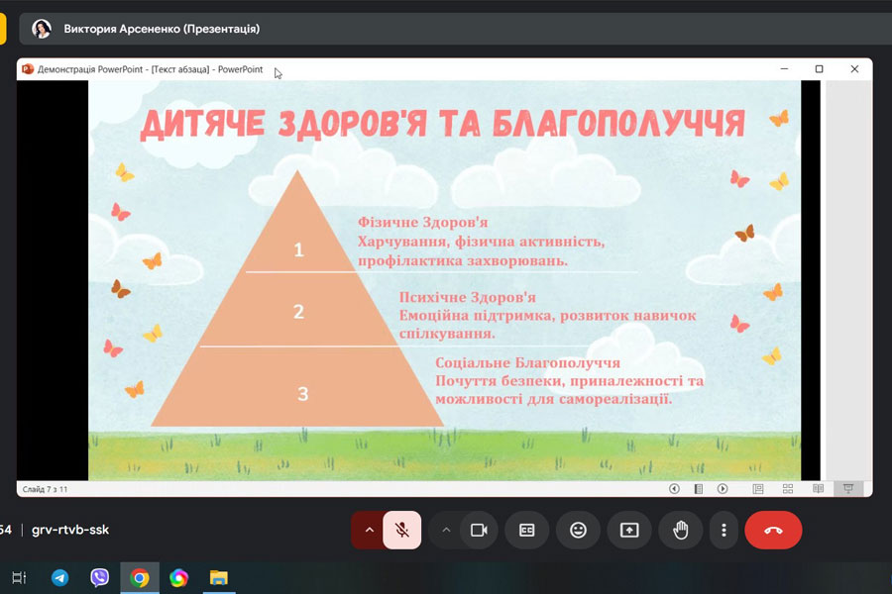Screen dimensions: 892x594
Task: Click the present screen button
Action: 629,530
